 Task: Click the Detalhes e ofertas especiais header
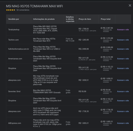click(70, 19)
